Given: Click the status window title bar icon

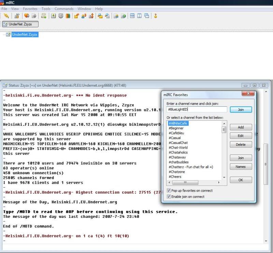Looking at the screenshot, I should pyautogui.click(x=5, y=85).
